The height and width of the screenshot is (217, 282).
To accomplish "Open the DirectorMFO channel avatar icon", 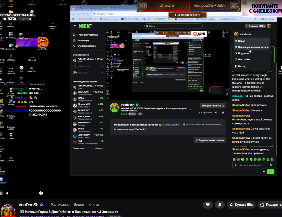I will 75,105.
